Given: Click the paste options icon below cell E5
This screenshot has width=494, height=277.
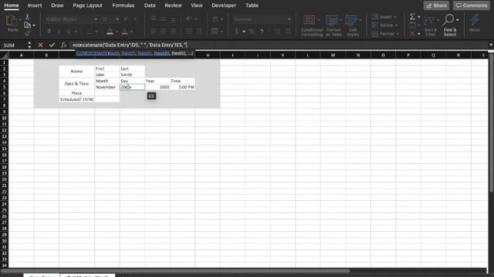Looking at the screenshot, I should tap(151, 95).
